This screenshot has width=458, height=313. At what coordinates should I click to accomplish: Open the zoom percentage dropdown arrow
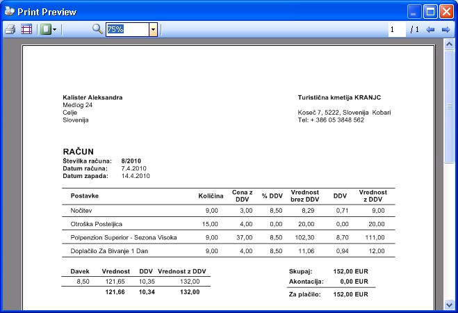[x=154, y=29]
